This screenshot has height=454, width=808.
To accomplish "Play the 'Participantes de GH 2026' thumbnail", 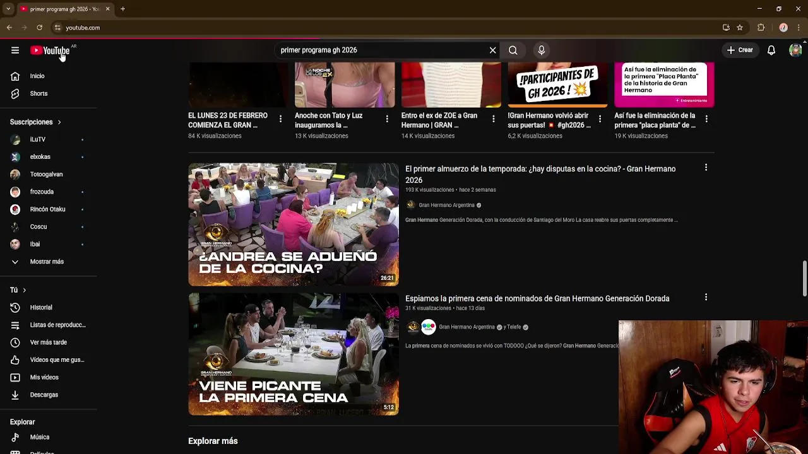I will 558,84.
